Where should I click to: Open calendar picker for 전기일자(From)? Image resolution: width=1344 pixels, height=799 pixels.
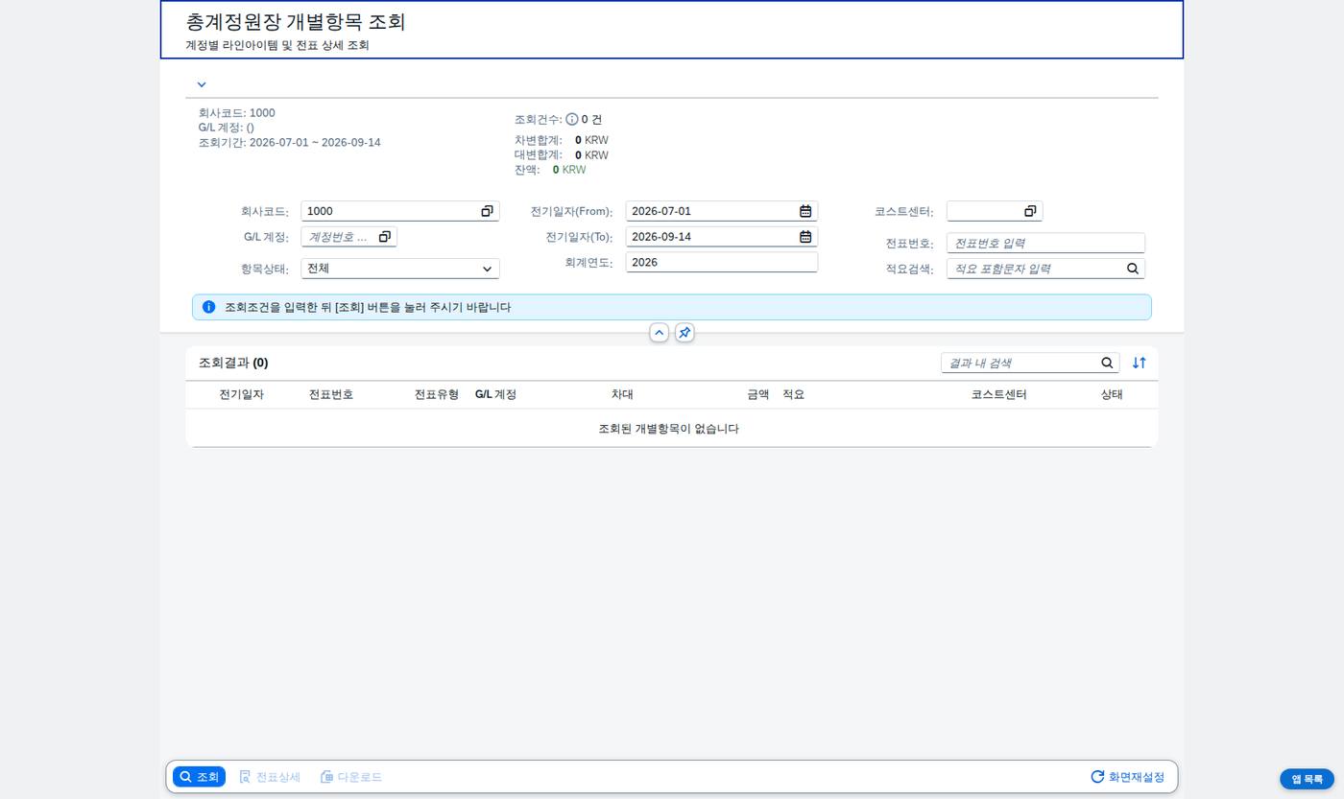(805, 211)
